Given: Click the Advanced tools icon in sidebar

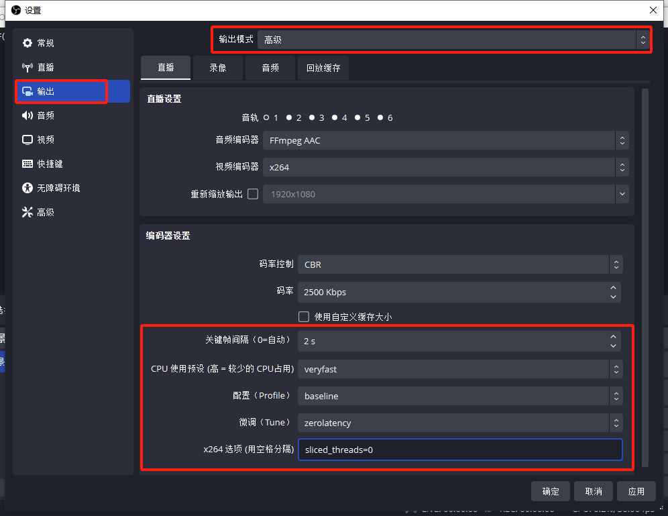Looking at the screenshot, I should [27, 212].
